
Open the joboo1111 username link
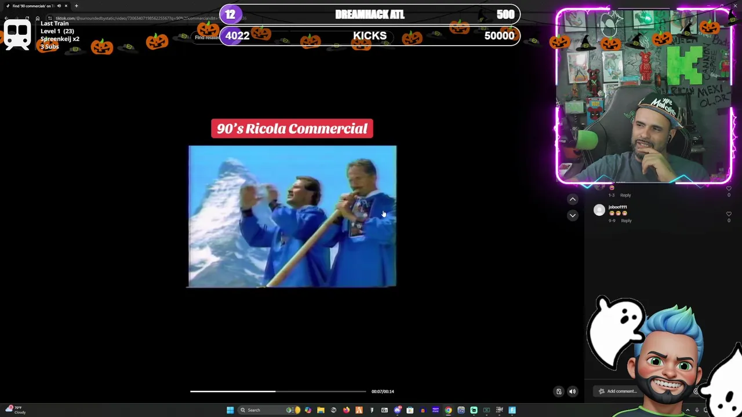(617, 207)
